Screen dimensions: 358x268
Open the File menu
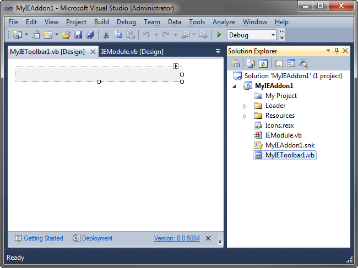pos(13,22)
